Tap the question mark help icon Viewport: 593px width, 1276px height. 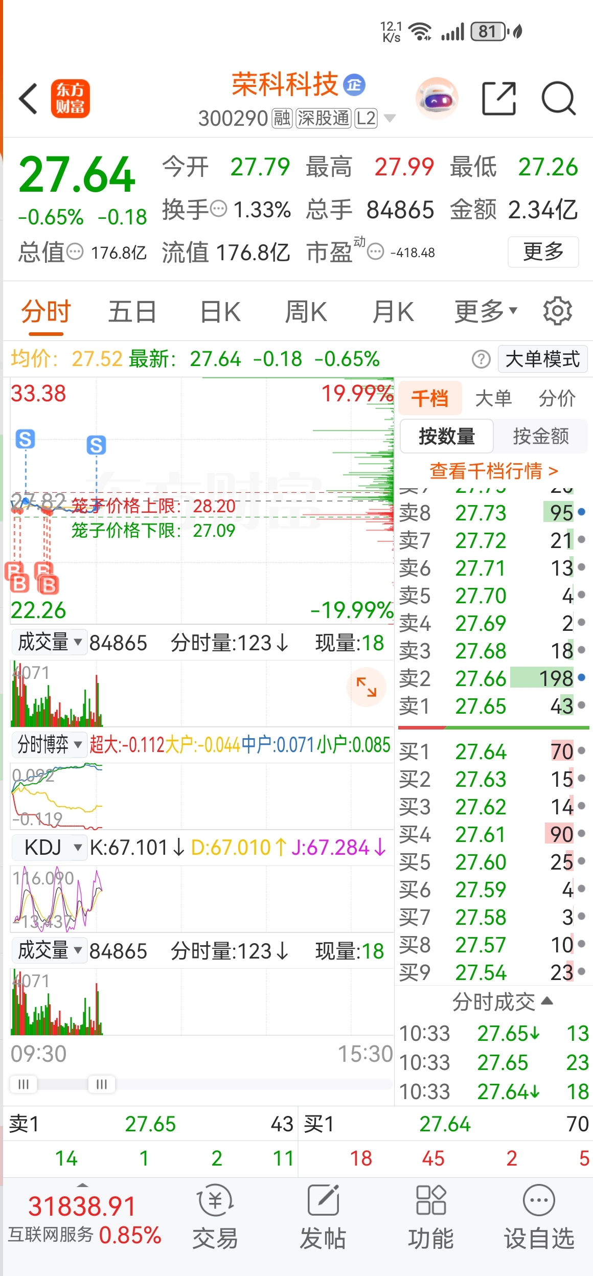pyautogui.click(x=481, y=359)
